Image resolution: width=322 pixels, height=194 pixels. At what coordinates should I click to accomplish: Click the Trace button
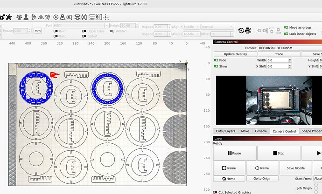tap(279, 54)
